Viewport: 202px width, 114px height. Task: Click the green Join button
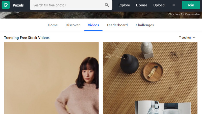point(191,5)
